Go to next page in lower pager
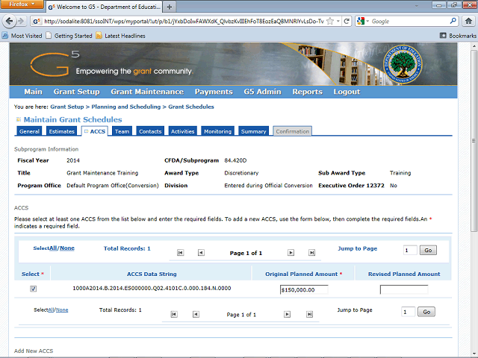Image resolution: width=478 pixels, height=358 pixels. [x=287, y=314]
